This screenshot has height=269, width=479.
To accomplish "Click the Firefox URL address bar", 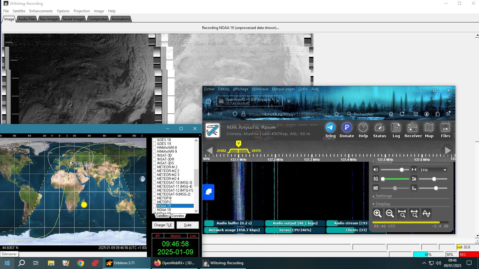I will click(289, 114).
